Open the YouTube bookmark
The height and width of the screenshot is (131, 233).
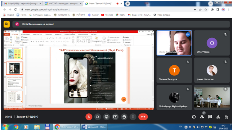[x=107, y=15]
